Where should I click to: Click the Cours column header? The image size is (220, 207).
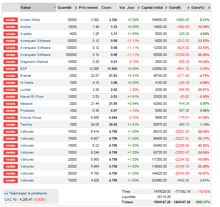click(x=106, y=7)
